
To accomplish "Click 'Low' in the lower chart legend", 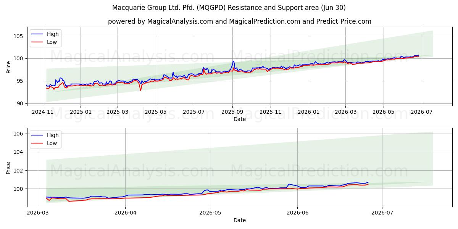I will [x=52, y=143].
